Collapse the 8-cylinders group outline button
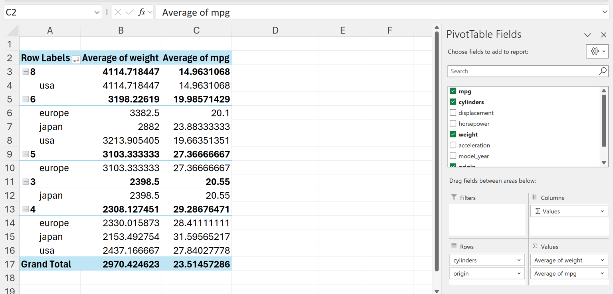Screen dimensions: 613x294 click(25, 71)
